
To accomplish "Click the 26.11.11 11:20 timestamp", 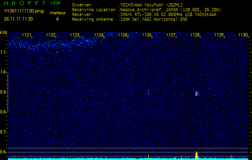I will click(x=18, y=19).
